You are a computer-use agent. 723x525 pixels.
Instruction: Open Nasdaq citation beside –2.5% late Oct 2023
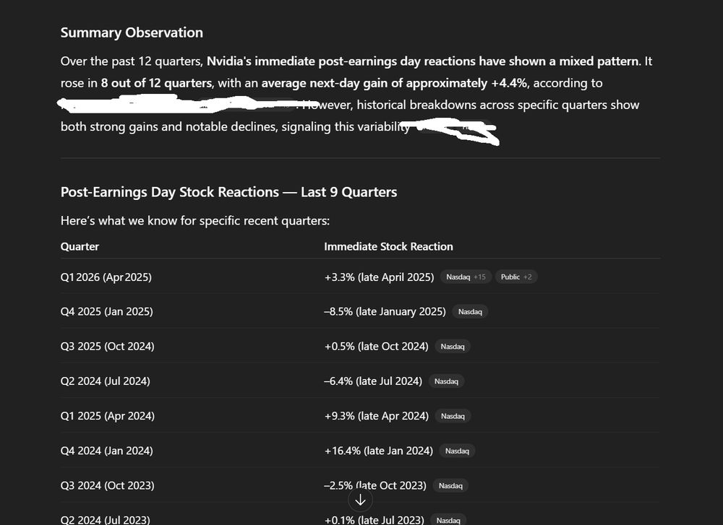click(450, 485)
